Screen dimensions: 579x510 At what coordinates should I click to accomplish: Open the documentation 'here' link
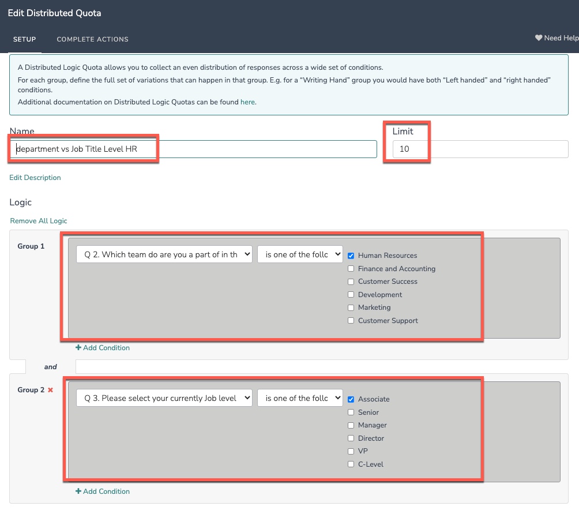(x=247, y=102)
